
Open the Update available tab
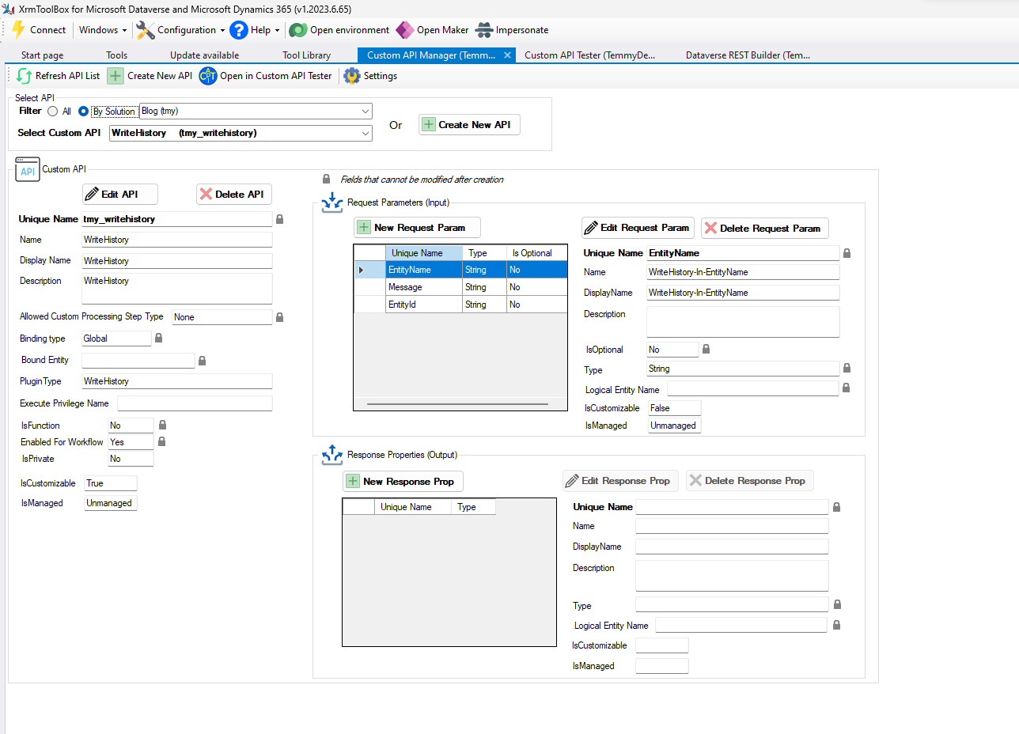tap(204, 55)
